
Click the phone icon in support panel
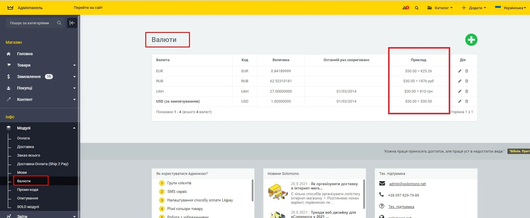(x=382, y=195)
